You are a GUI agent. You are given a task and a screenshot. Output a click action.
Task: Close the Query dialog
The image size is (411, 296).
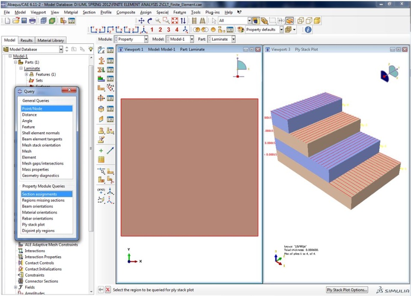click(69, 90)
